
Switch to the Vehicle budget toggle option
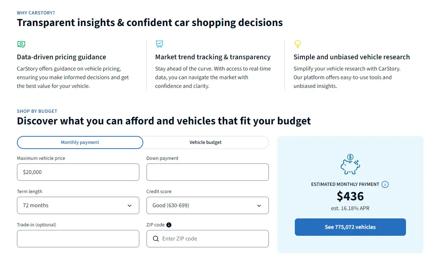pos(206,142)
